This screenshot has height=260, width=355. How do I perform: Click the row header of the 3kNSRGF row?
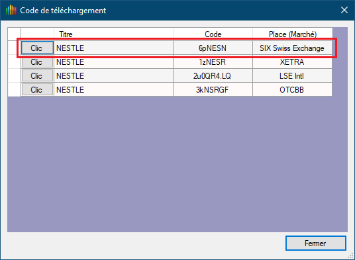pos(14,89)
